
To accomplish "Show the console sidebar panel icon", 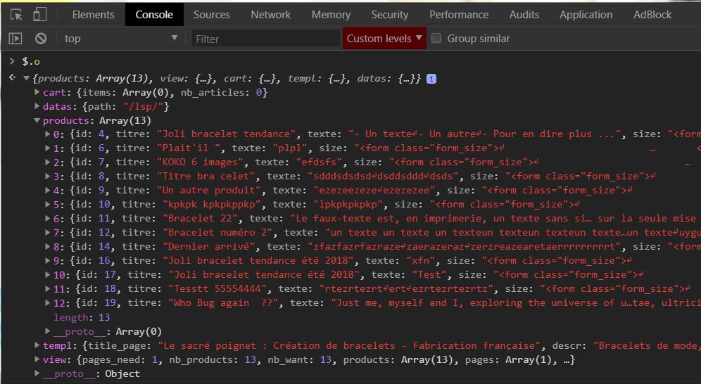I will (x=15, y=39).
